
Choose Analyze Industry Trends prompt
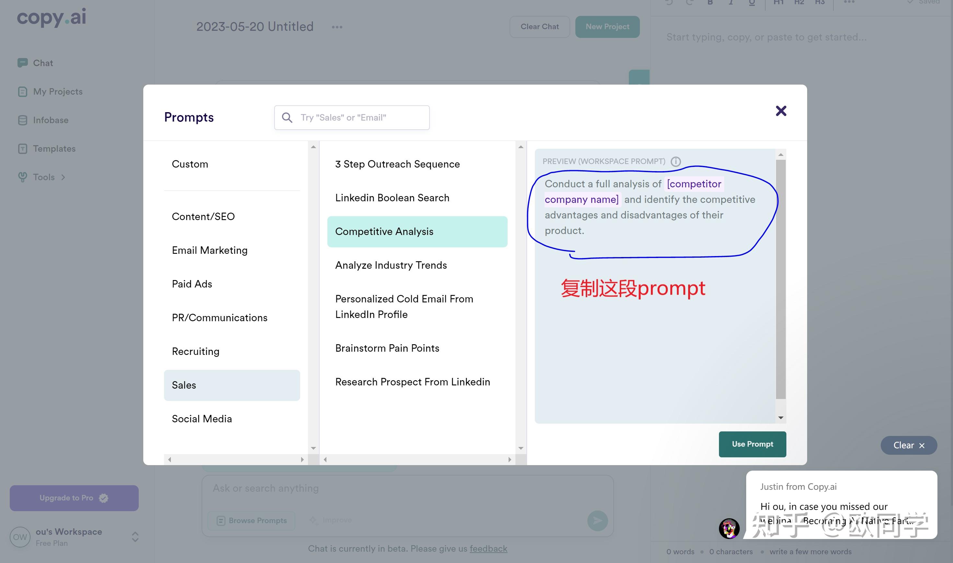click(x=391, y=265)
